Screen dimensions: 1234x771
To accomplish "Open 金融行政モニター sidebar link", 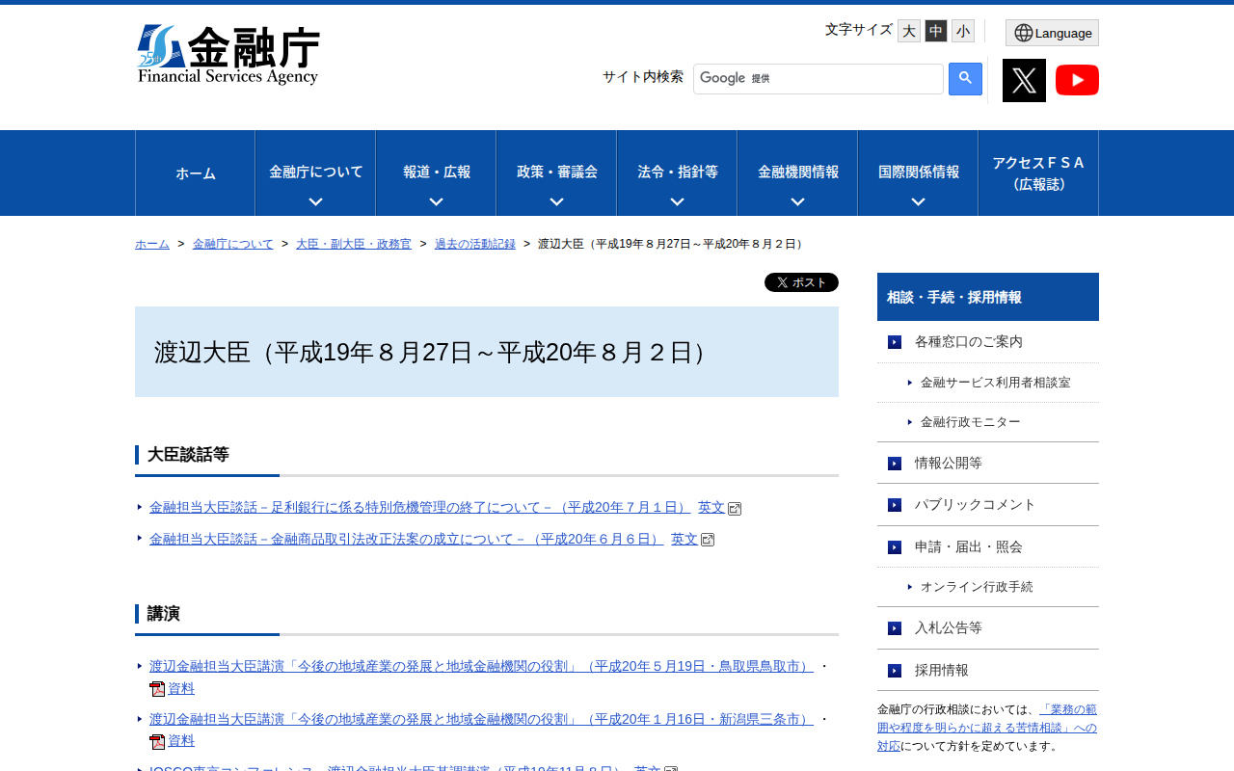I will pyautogui.click(x=970, y=422).
